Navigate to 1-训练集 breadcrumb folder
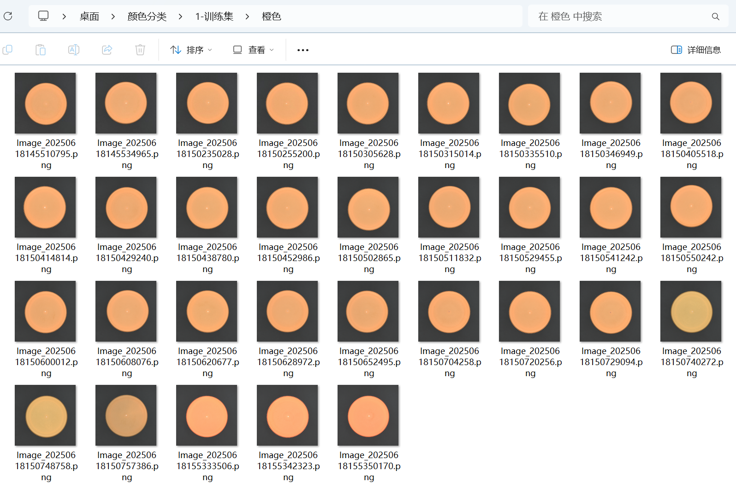The image size is (736, 494). point(214,17)
